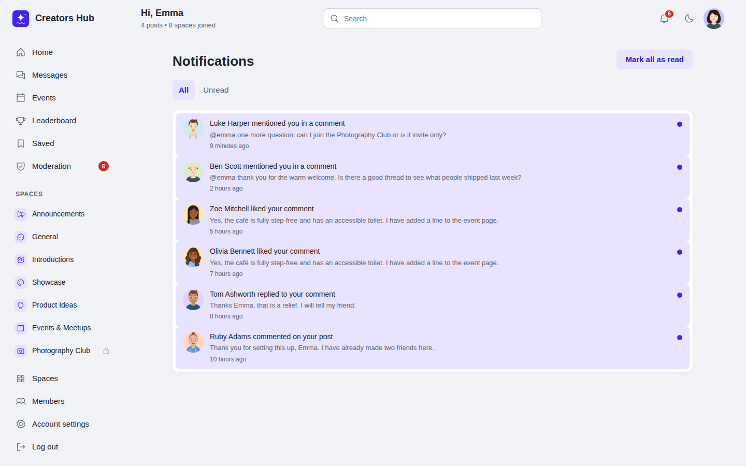746x466 pixels.
Task: Switch to the Unread notifications tab
Action: 216,90
